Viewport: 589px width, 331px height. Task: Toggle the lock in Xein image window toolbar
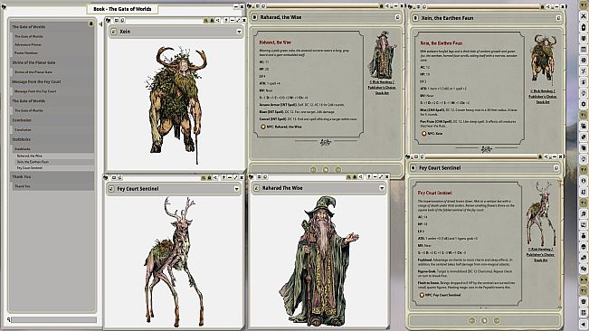pos(213,20)
